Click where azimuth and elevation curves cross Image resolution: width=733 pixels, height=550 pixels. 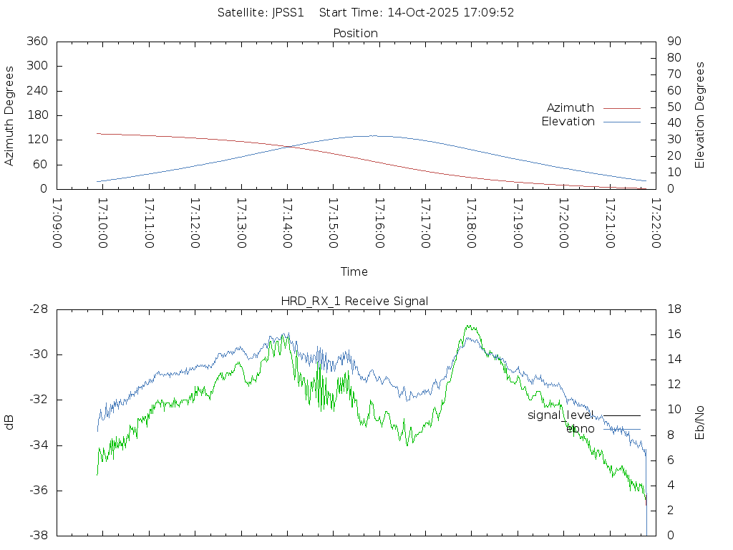click(288, 147)
